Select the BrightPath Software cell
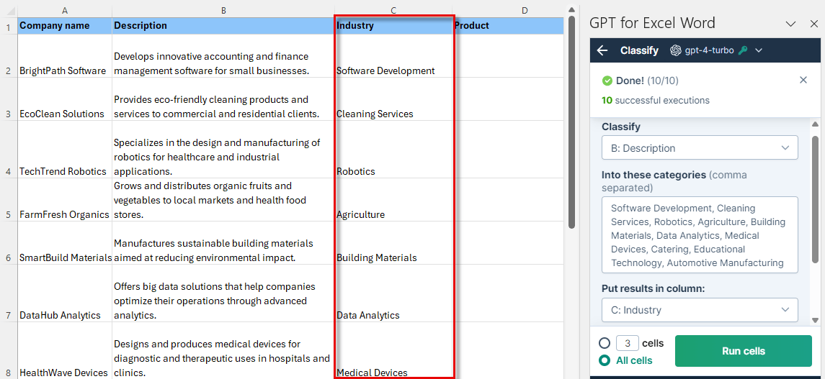Viewport: 825px width, 379px height. 65,56
